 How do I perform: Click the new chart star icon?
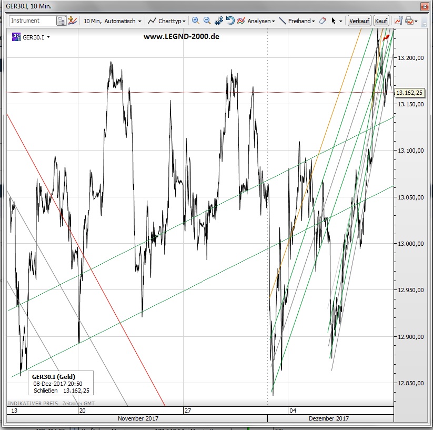[x=73, y=21]
